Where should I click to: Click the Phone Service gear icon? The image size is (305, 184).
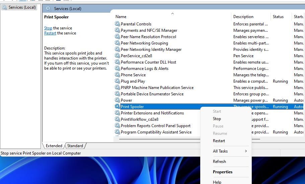pyautogui.click(x=117, y=75)
